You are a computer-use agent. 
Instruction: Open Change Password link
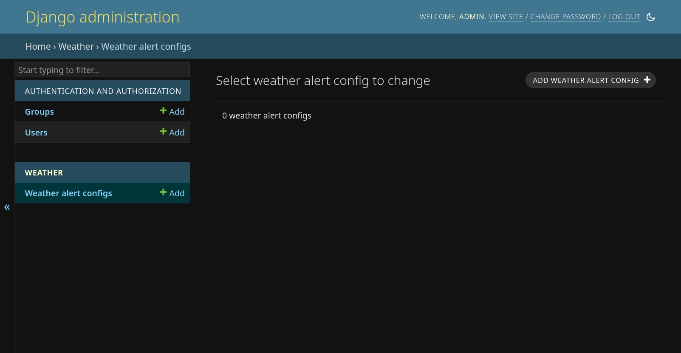tap(565, 17)
